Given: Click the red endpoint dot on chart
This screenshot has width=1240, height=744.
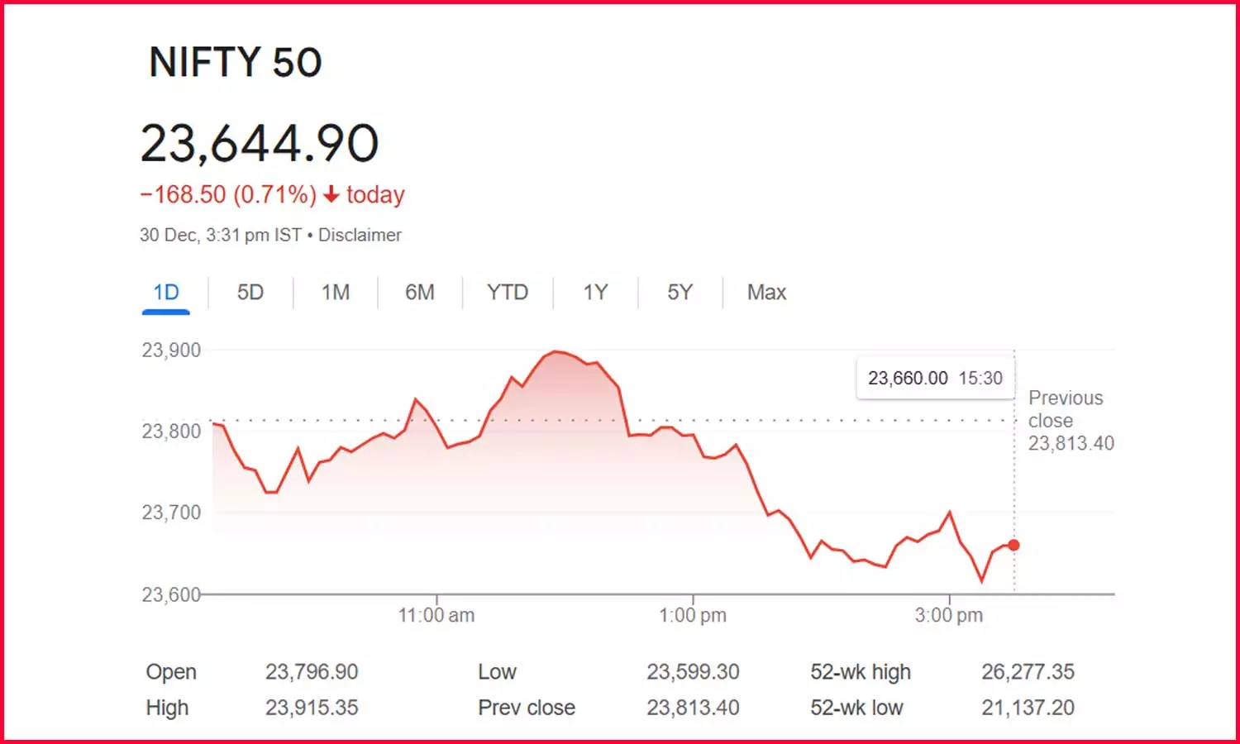Looking at the screenshot, I should coord(1013,545).
